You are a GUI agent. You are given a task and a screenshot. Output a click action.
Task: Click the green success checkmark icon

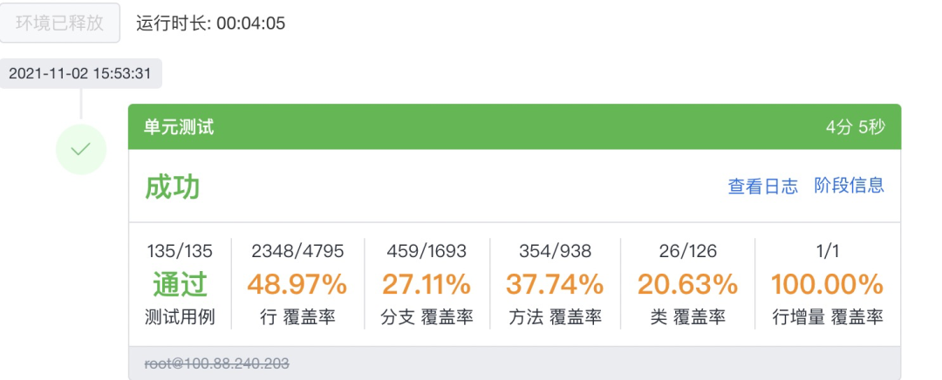pos(80,150)
